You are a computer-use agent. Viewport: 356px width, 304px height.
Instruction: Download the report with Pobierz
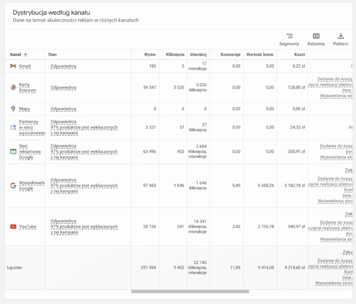[340, 39]
